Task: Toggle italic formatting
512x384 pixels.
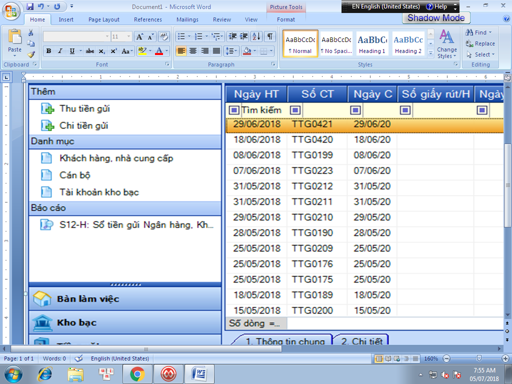Action: click(60, 51)
